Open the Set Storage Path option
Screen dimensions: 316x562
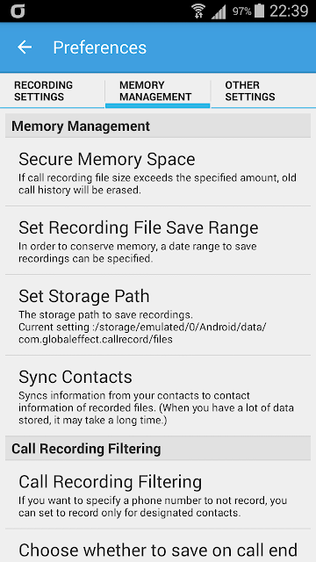coord(158,315)
